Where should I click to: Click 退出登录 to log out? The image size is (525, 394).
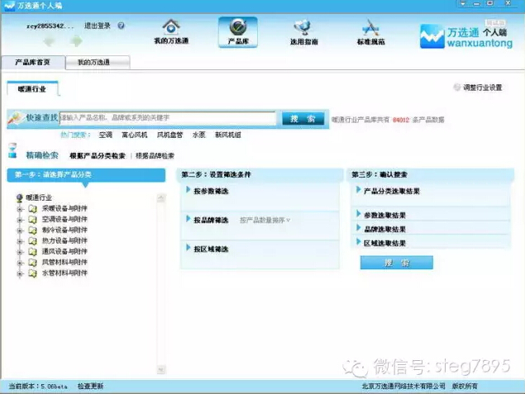pos(97,26)
